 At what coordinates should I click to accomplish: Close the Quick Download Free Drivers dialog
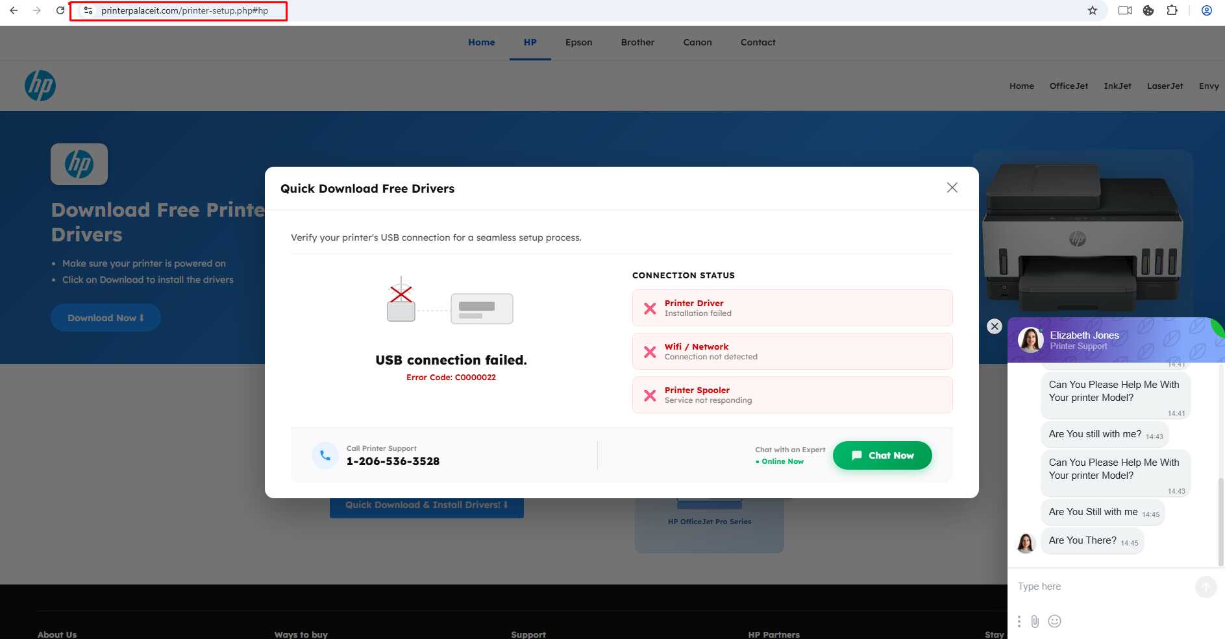tap(952, 187)
